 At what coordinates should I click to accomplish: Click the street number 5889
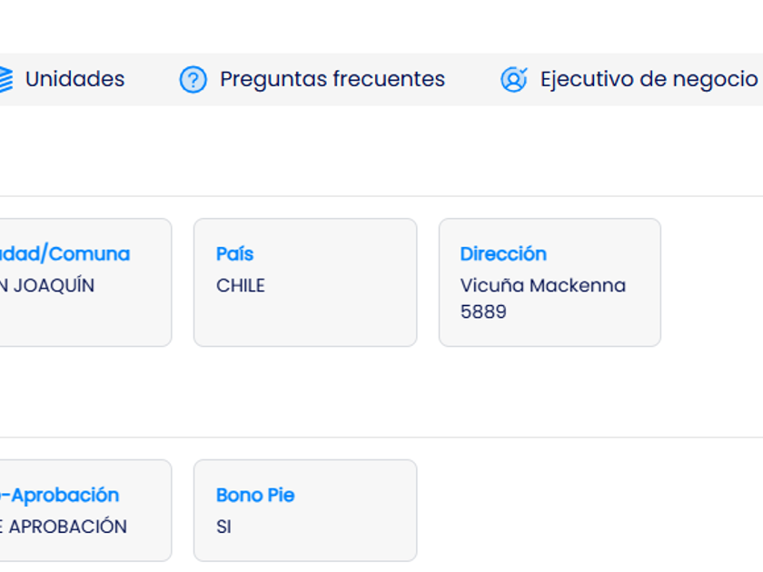point(483,311)
